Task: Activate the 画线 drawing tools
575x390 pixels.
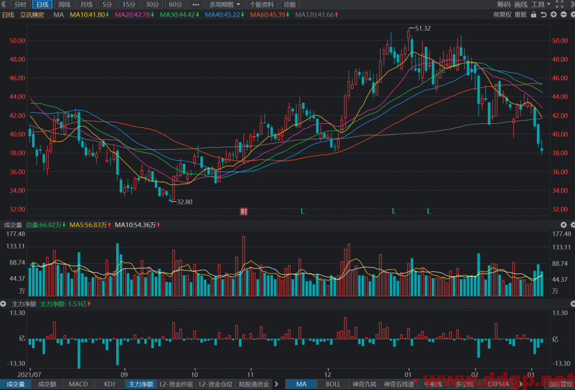Action: 521,4
